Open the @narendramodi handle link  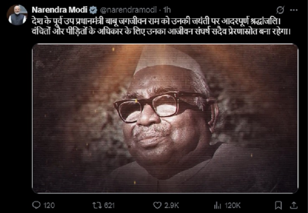coord(129,10)
